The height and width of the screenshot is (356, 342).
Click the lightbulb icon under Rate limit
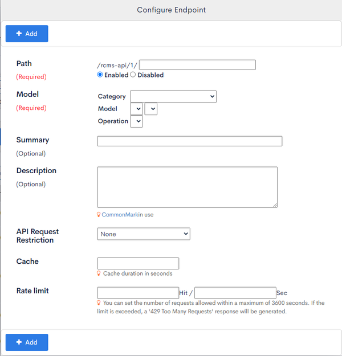(x=99, y=302)
